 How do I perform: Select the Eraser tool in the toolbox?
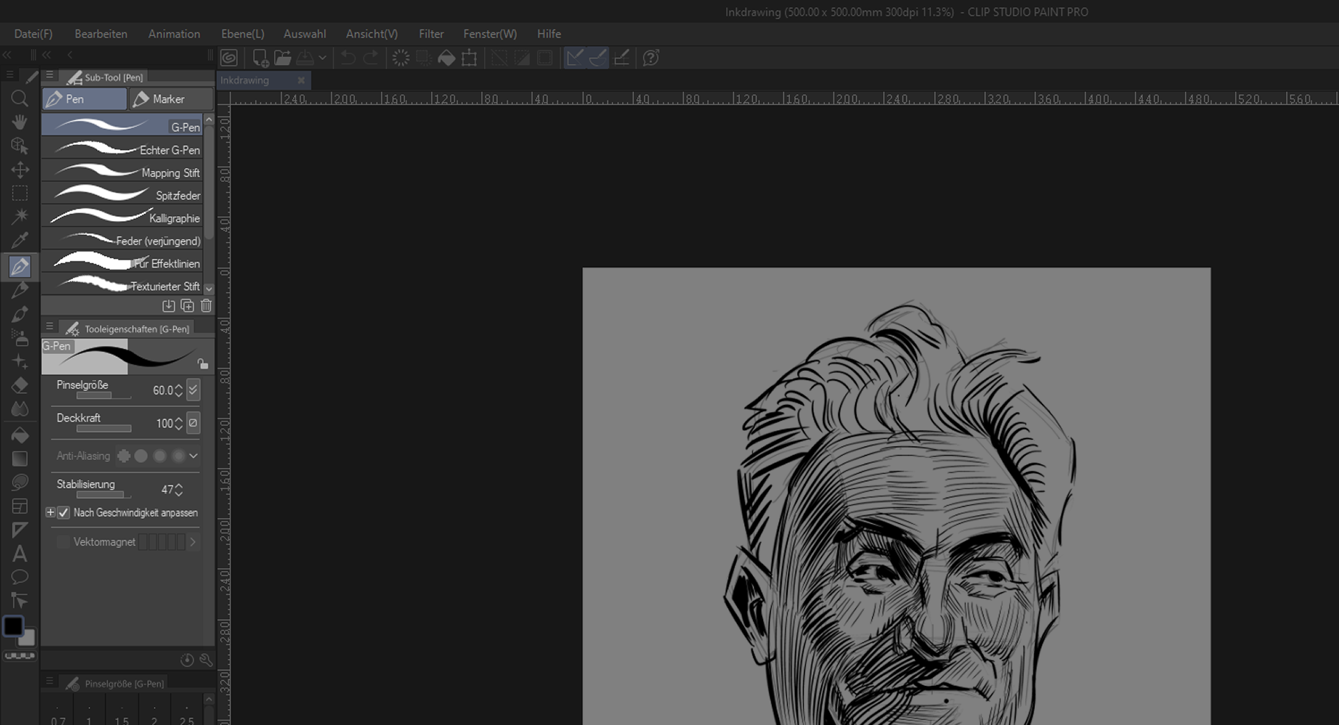pyautogui.click(x=20, y=386)
